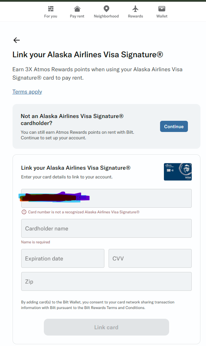Switch to the Neighborhood section label
Image resolution: width=206 pixels, height=346 pixels.
click(106, 16)
